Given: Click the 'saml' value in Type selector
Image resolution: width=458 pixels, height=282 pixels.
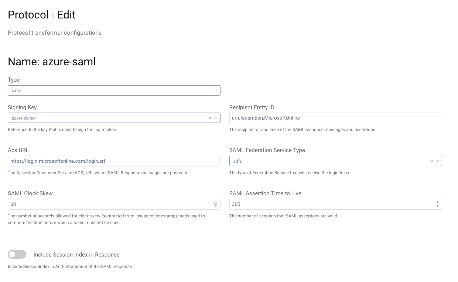Looking at the screenshot, I should point(17,90).
